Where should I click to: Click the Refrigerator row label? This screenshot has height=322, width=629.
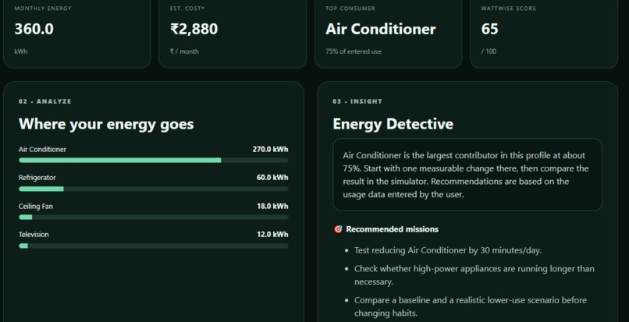[37, 178]
